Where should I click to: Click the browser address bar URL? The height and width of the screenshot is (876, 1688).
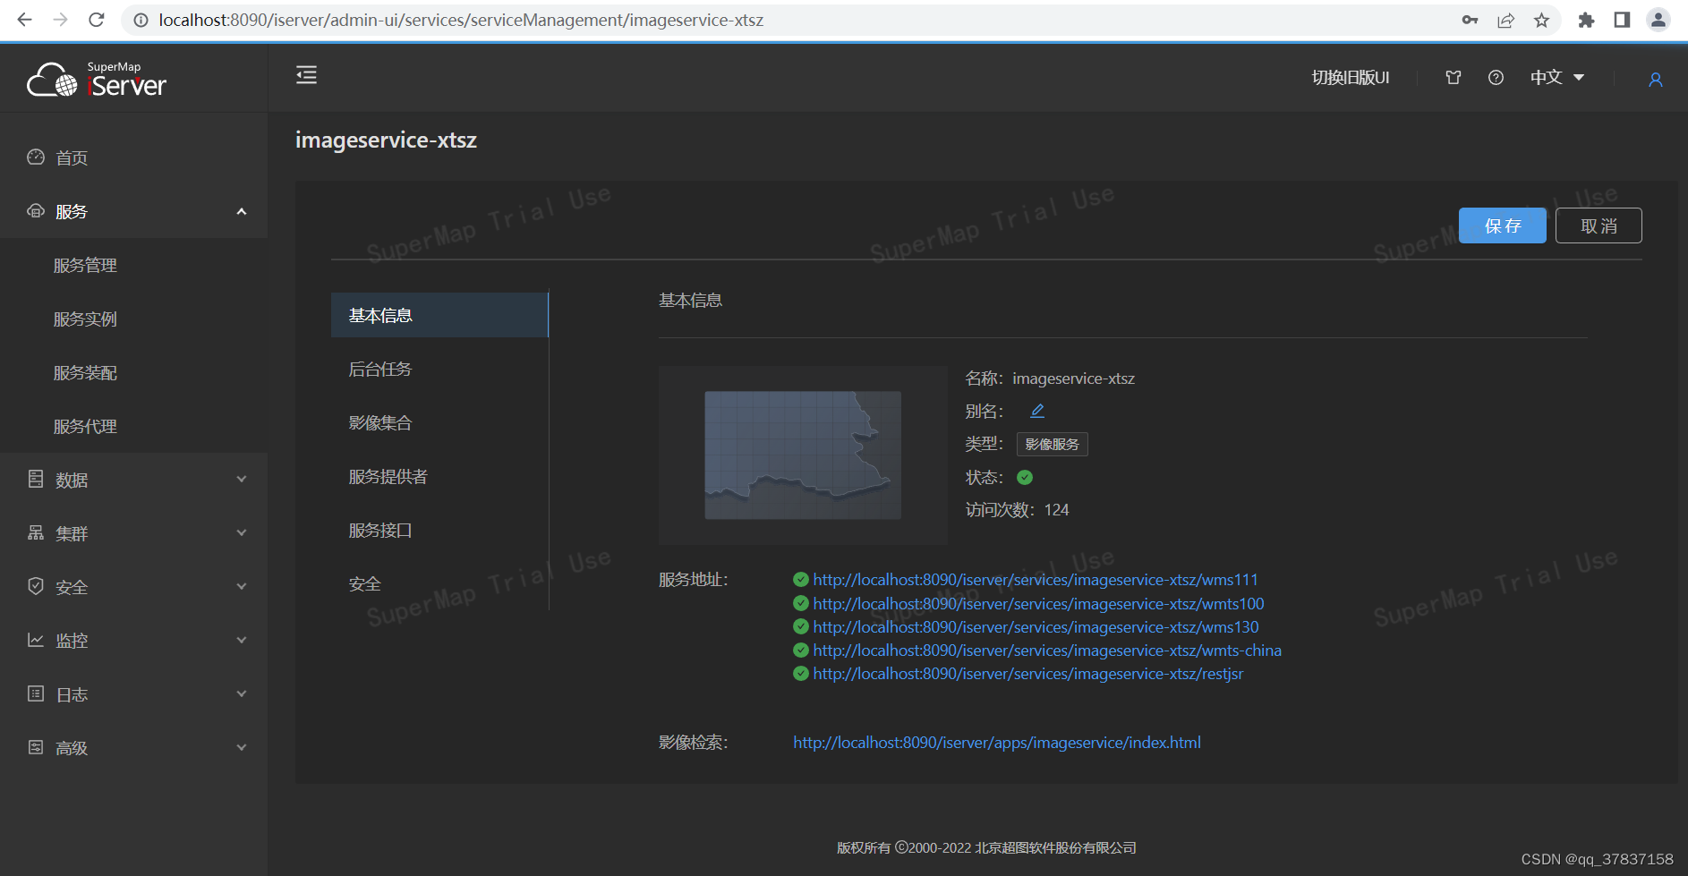coord(461,20)
